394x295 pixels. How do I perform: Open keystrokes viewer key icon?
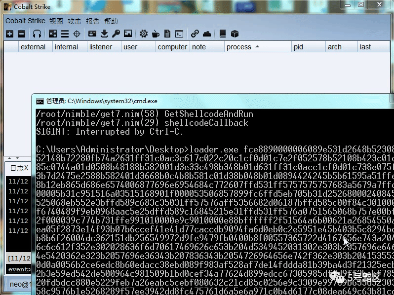pos(116,34)
